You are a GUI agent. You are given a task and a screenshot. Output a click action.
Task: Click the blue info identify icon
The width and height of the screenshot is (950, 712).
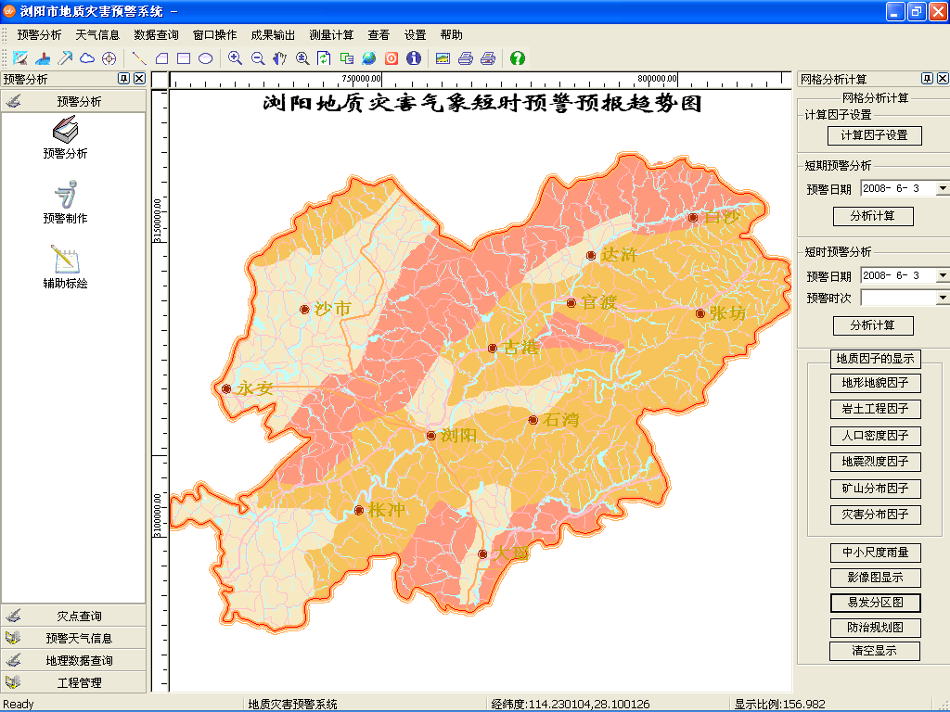(x=414, y=58)
